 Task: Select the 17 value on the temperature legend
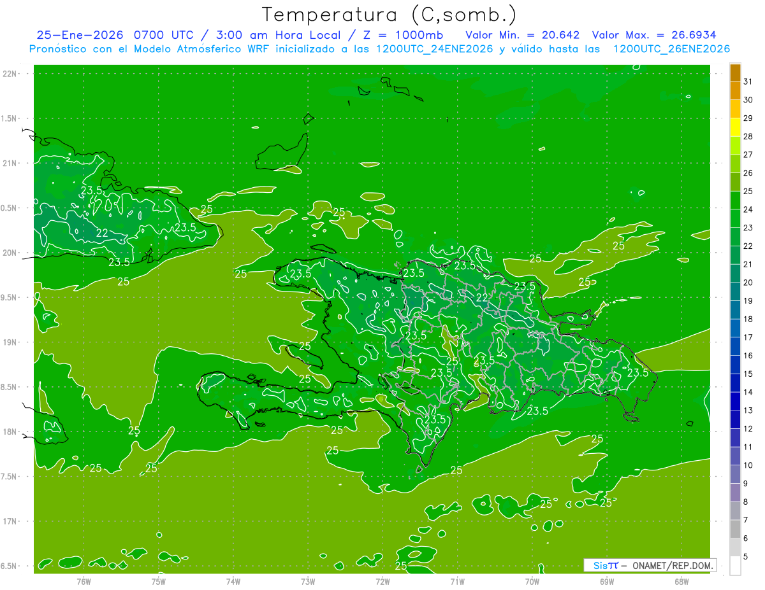coord(748,337)
